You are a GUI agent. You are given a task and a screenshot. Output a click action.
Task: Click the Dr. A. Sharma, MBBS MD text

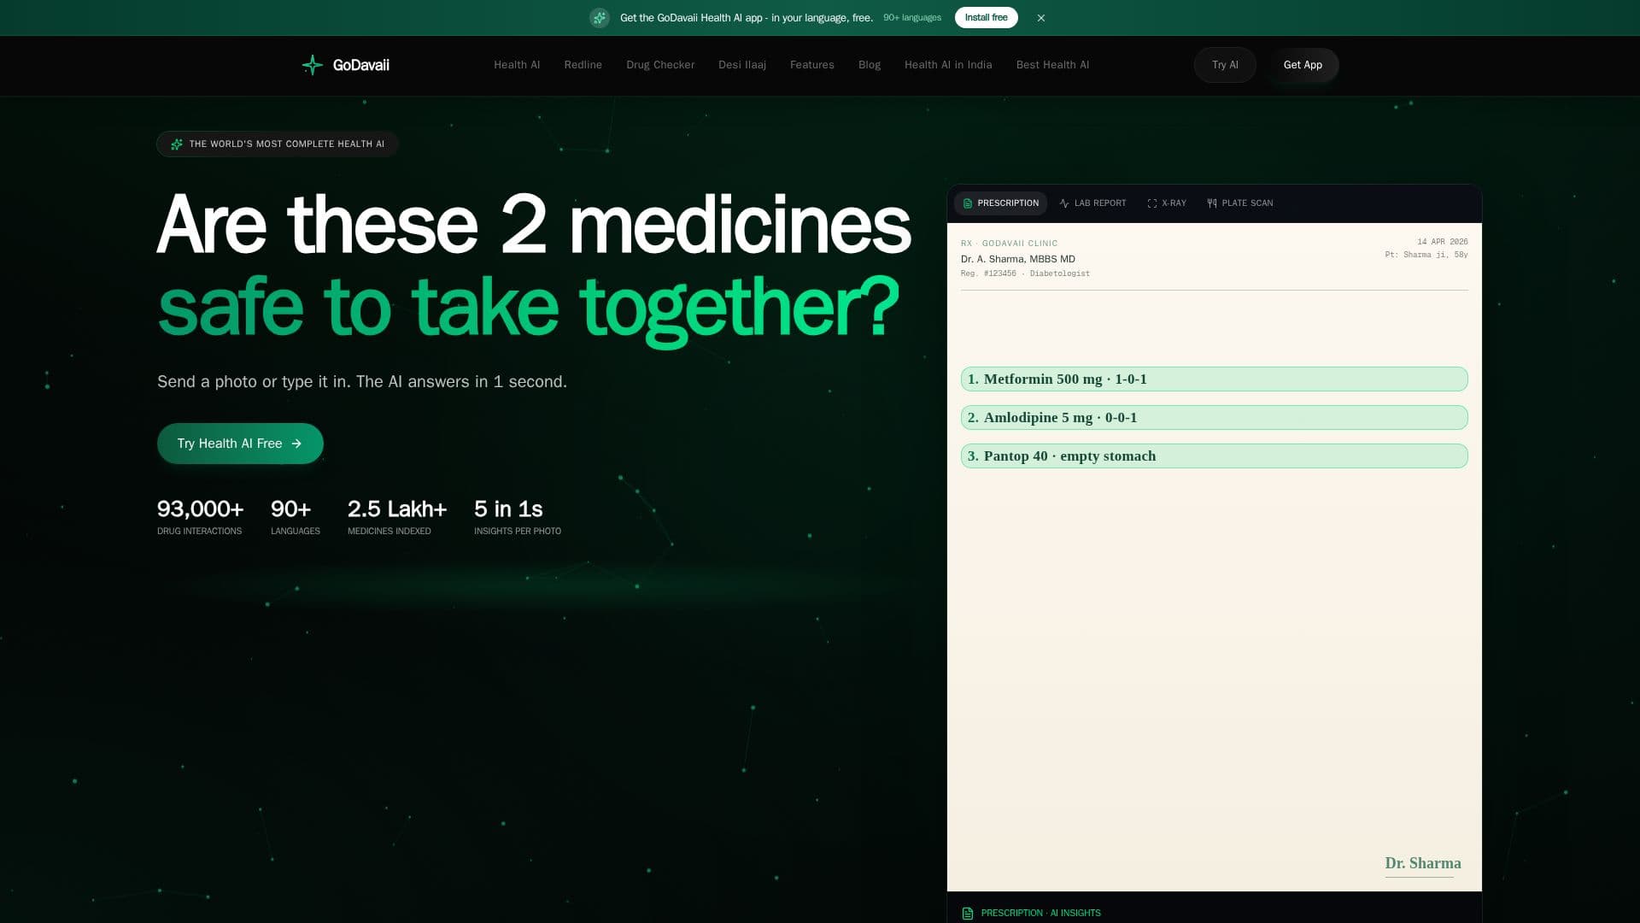tap(1018, 260)
